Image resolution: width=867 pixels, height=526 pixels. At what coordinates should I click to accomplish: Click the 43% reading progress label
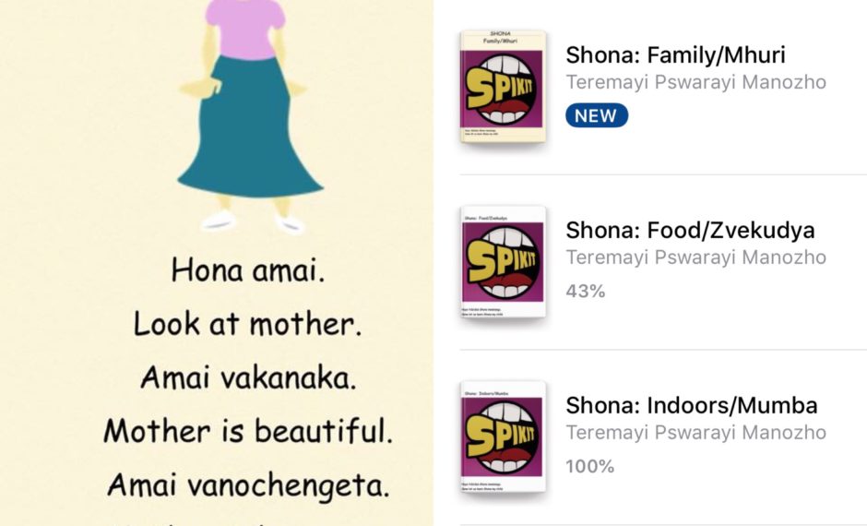point(586,292)
